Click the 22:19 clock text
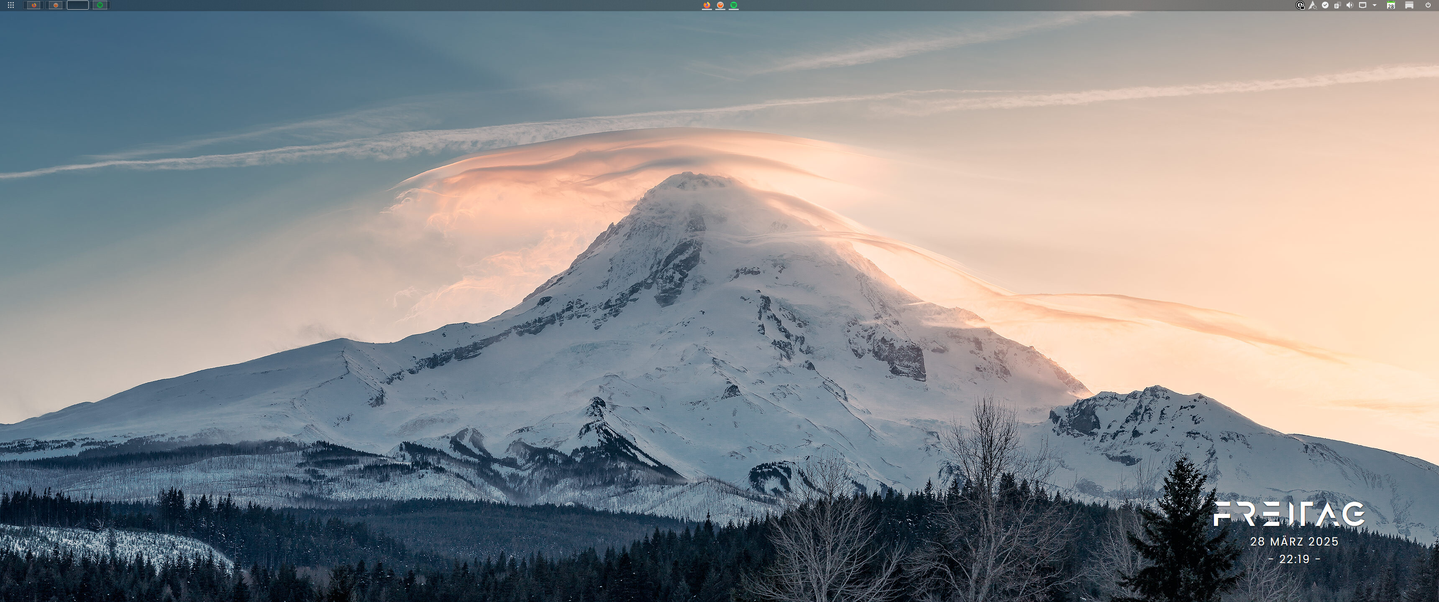Screen dimensions: 1439x602 pyautogui.click(x=1294, y=559)
